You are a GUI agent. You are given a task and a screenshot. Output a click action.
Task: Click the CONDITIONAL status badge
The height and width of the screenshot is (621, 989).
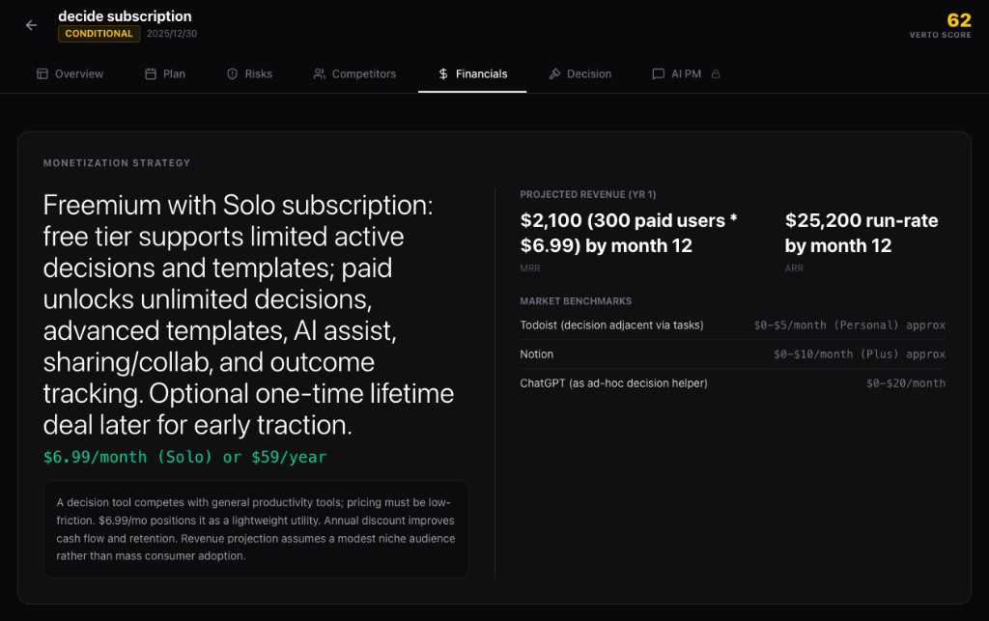99,34
